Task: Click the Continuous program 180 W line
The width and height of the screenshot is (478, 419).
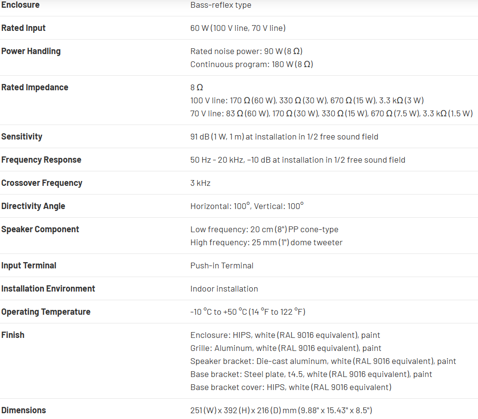Action: pyautogui.click(x=252, y=64)
